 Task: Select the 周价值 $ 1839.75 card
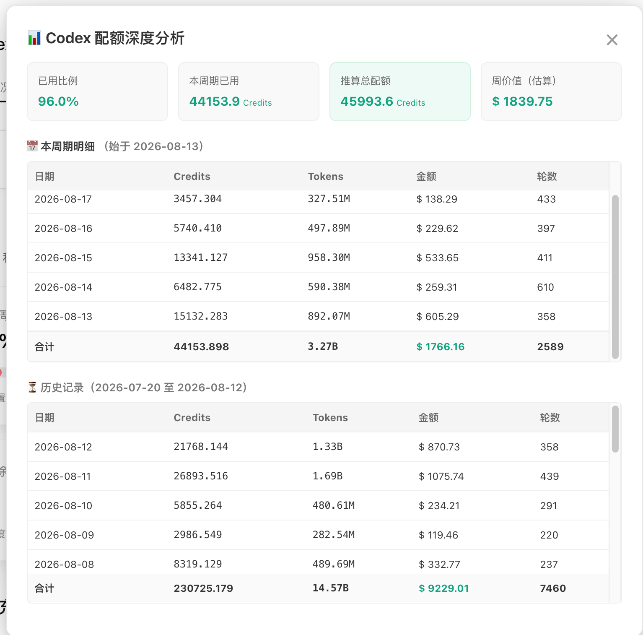tap(551, 91)
